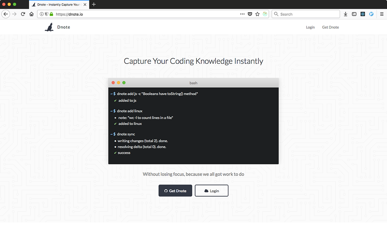The image size is (387, 235).
Task: Click the green secure connection padlock
Action: point(51,14)
